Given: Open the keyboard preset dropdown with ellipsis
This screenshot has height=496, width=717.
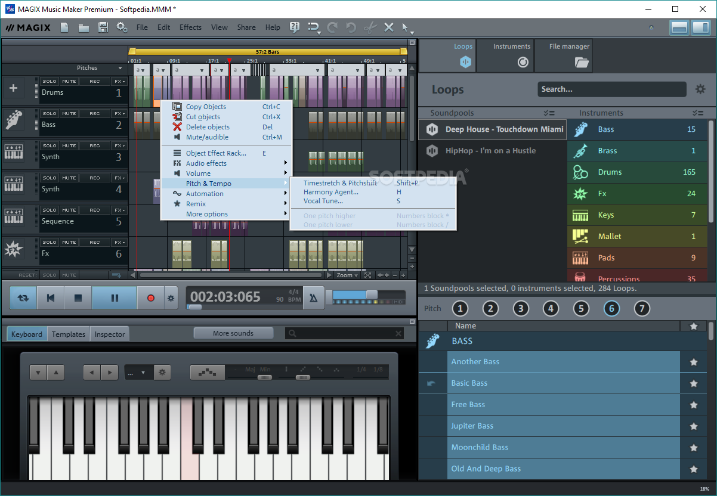Looking at the screenshot, I should coord(139,373).
